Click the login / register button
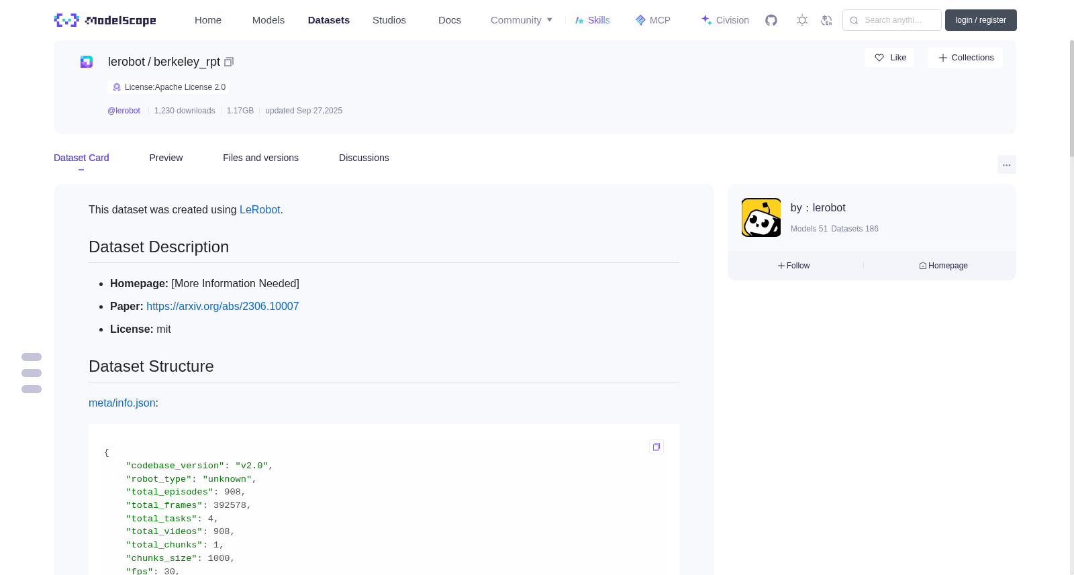Screen dimensions: 1074x575 tap(981, 20)
